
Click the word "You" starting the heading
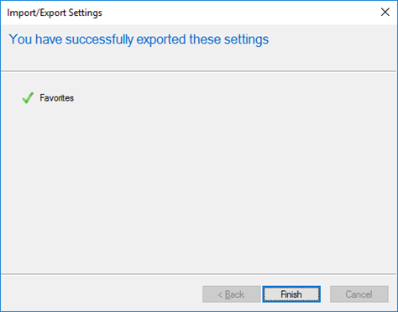20,39
